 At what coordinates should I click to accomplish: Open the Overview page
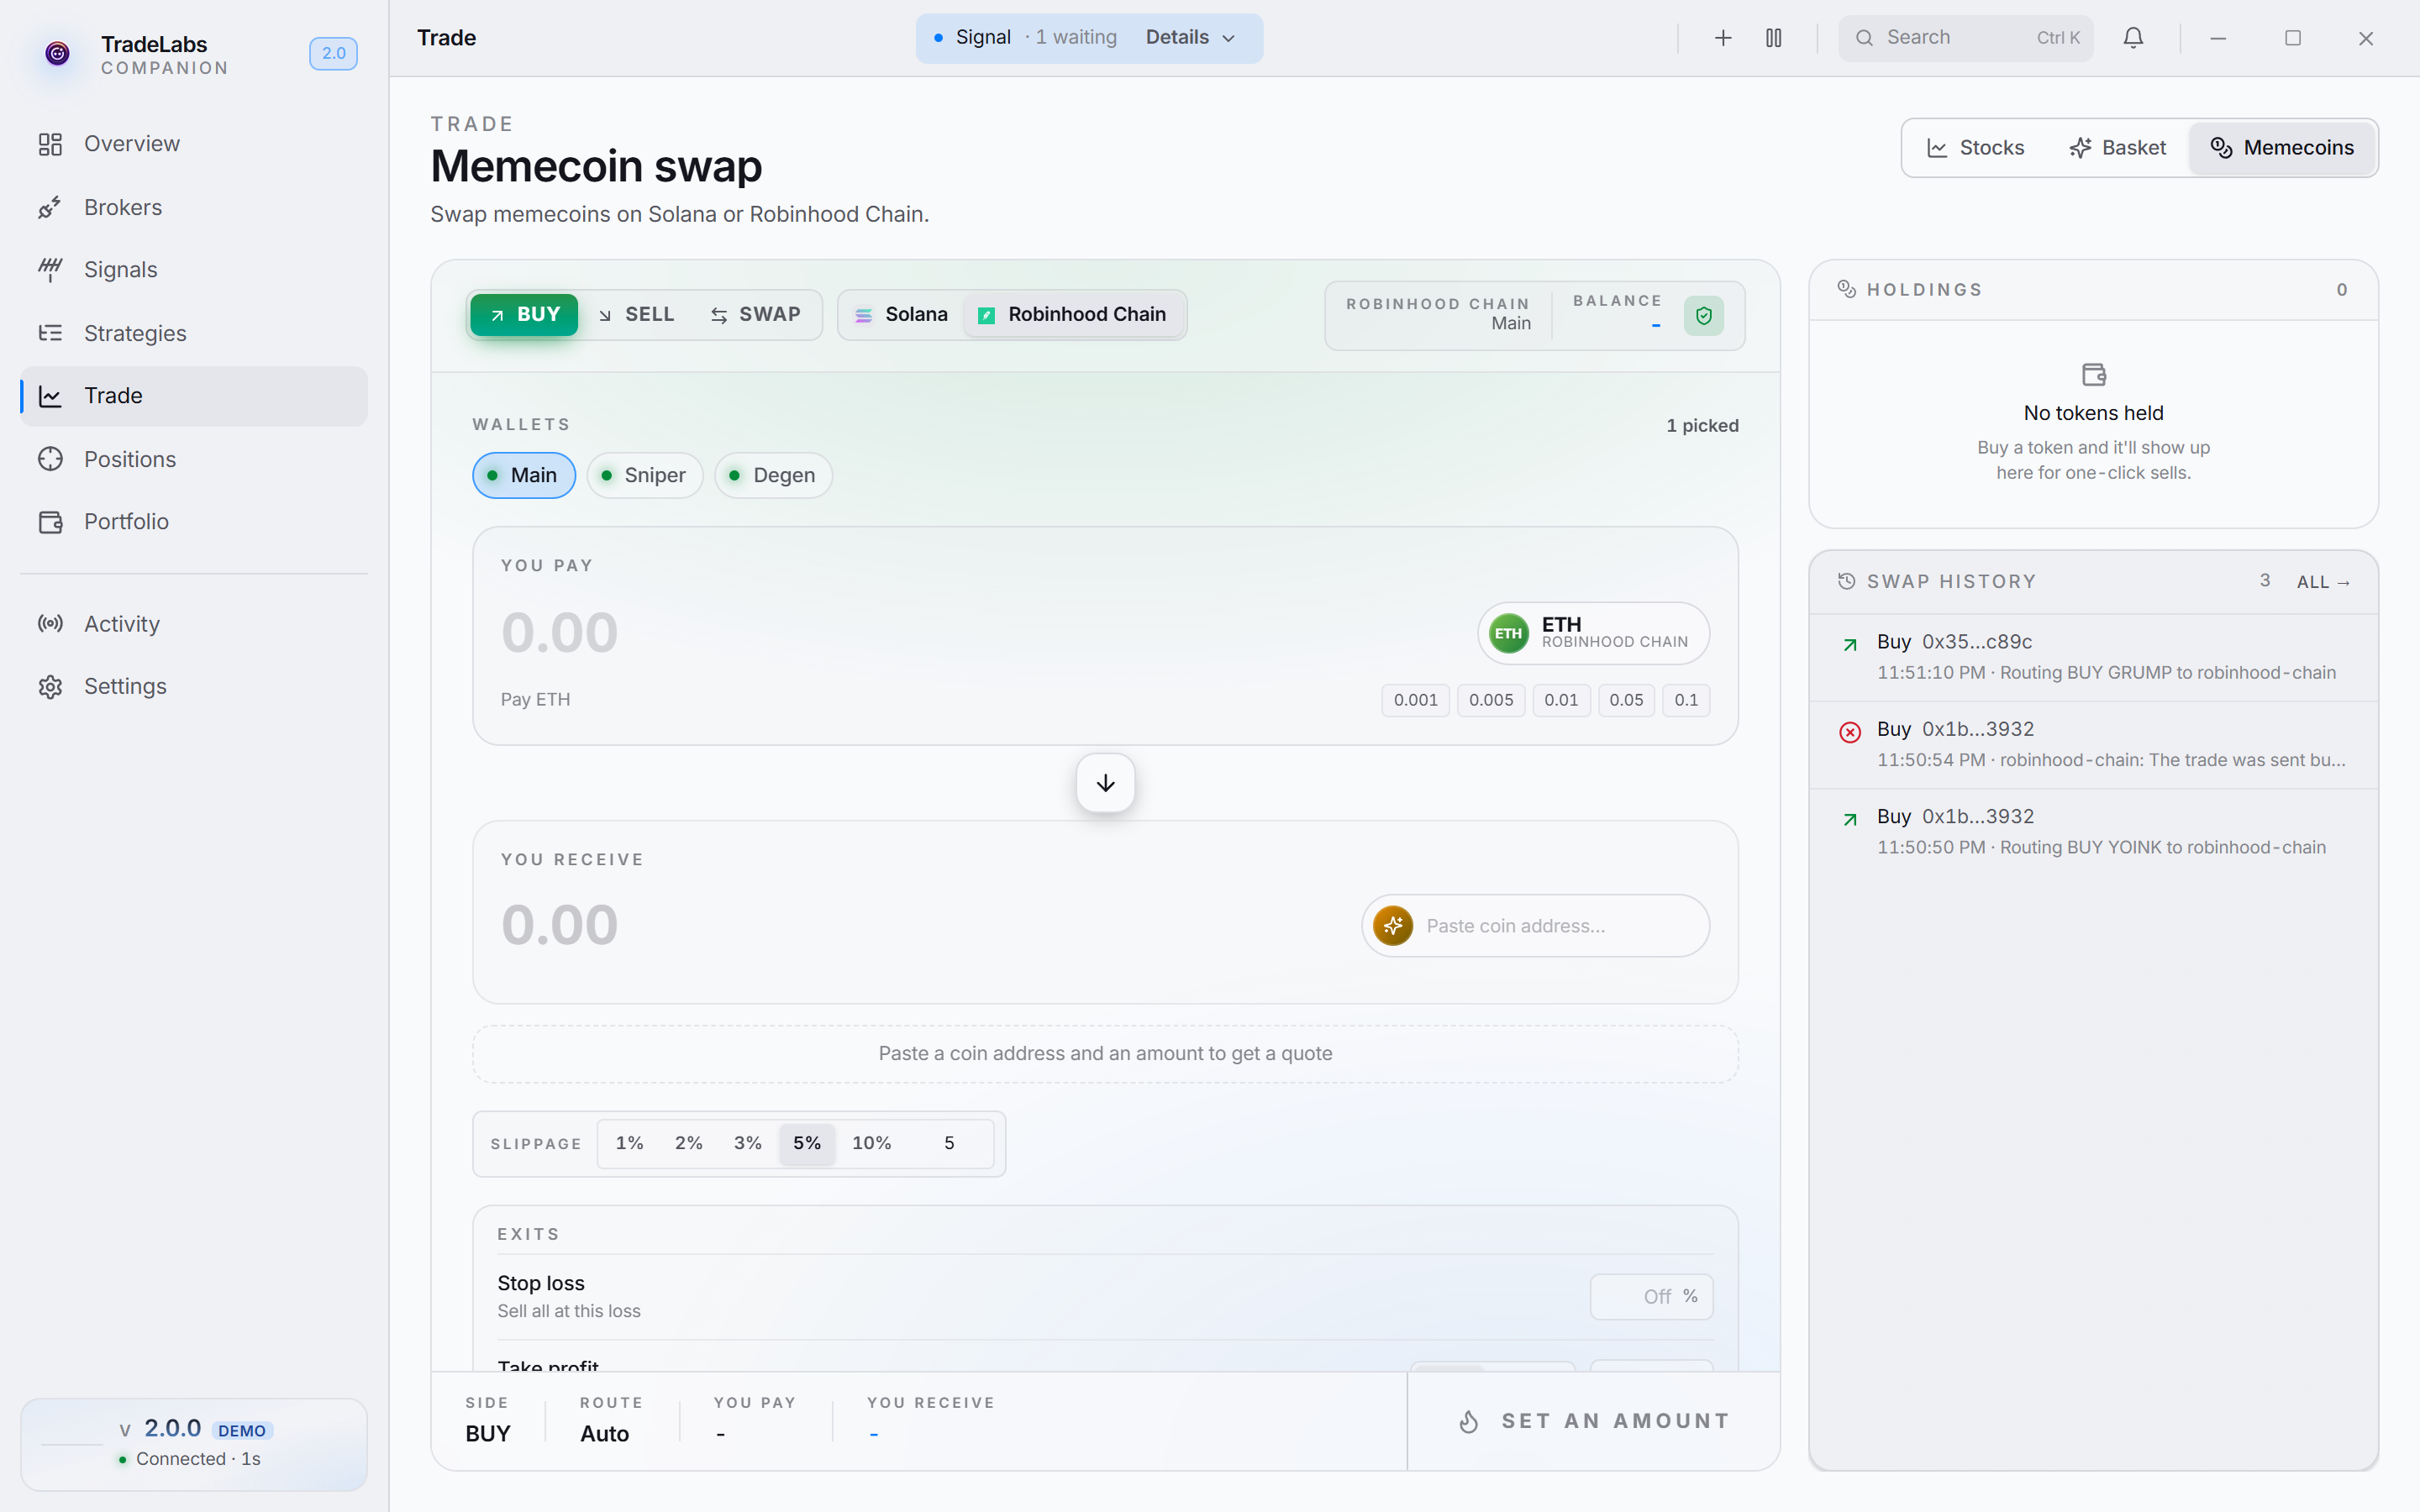[194, 144]
